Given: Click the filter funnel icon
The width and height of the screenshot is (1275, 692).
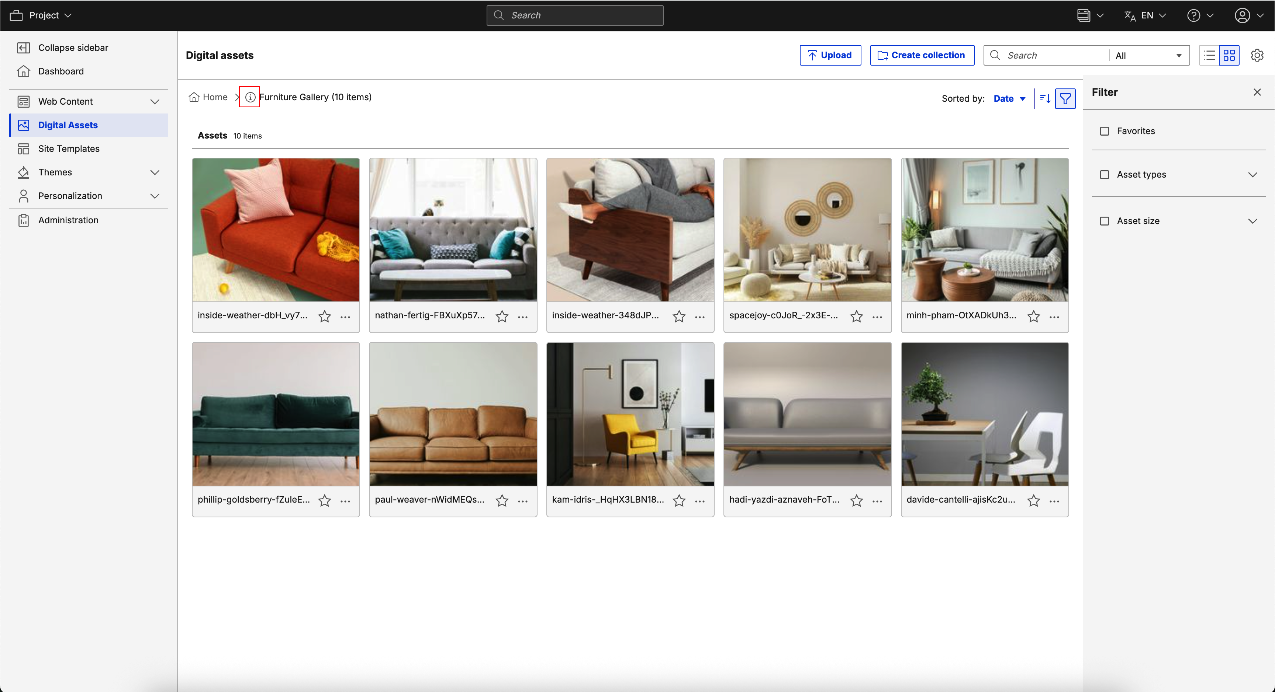Looking at the screenshot, I should pyautogui.click(x=1065, y=98).
